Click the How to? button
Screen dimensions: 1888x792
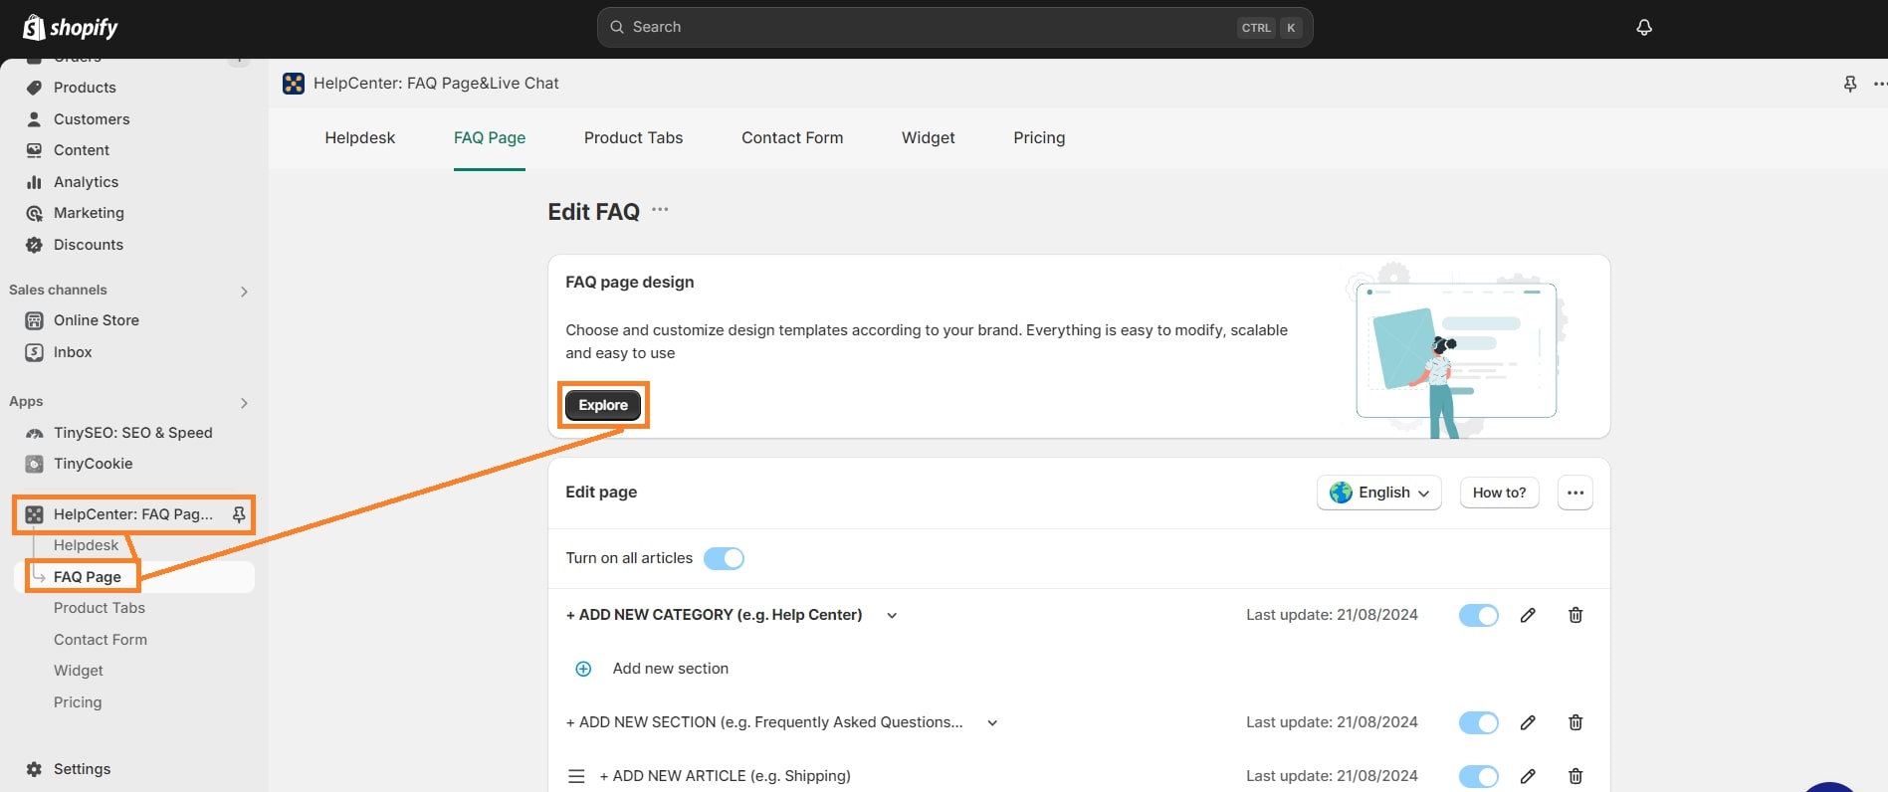(1500, 493)
